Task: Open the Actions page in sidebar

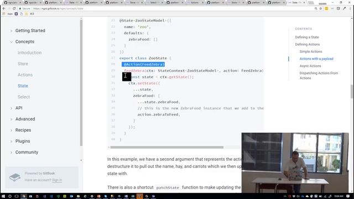Action: pos(25,75)
